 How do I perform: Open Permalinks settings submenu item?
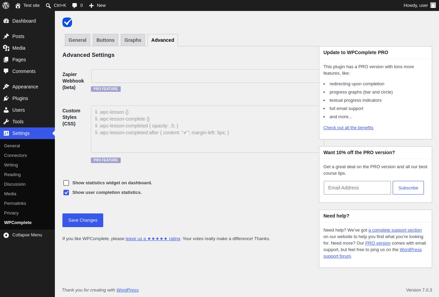click(15, 203)
